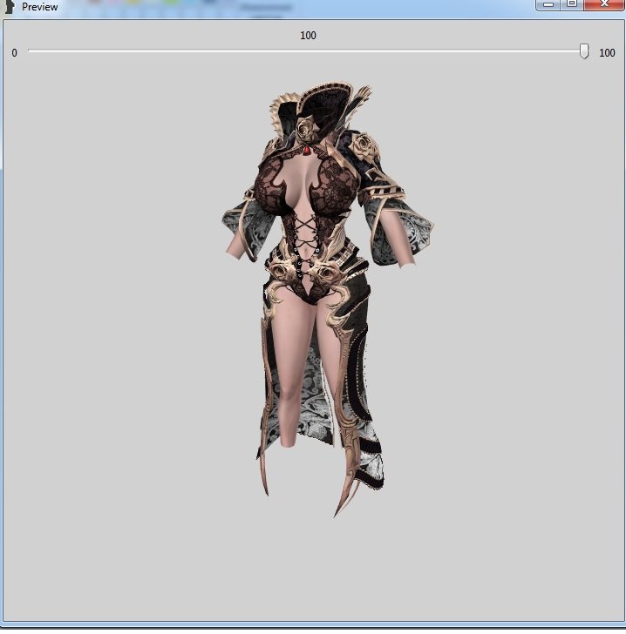Click the rose ornament on the model's shoulder

tap(365, 145)
